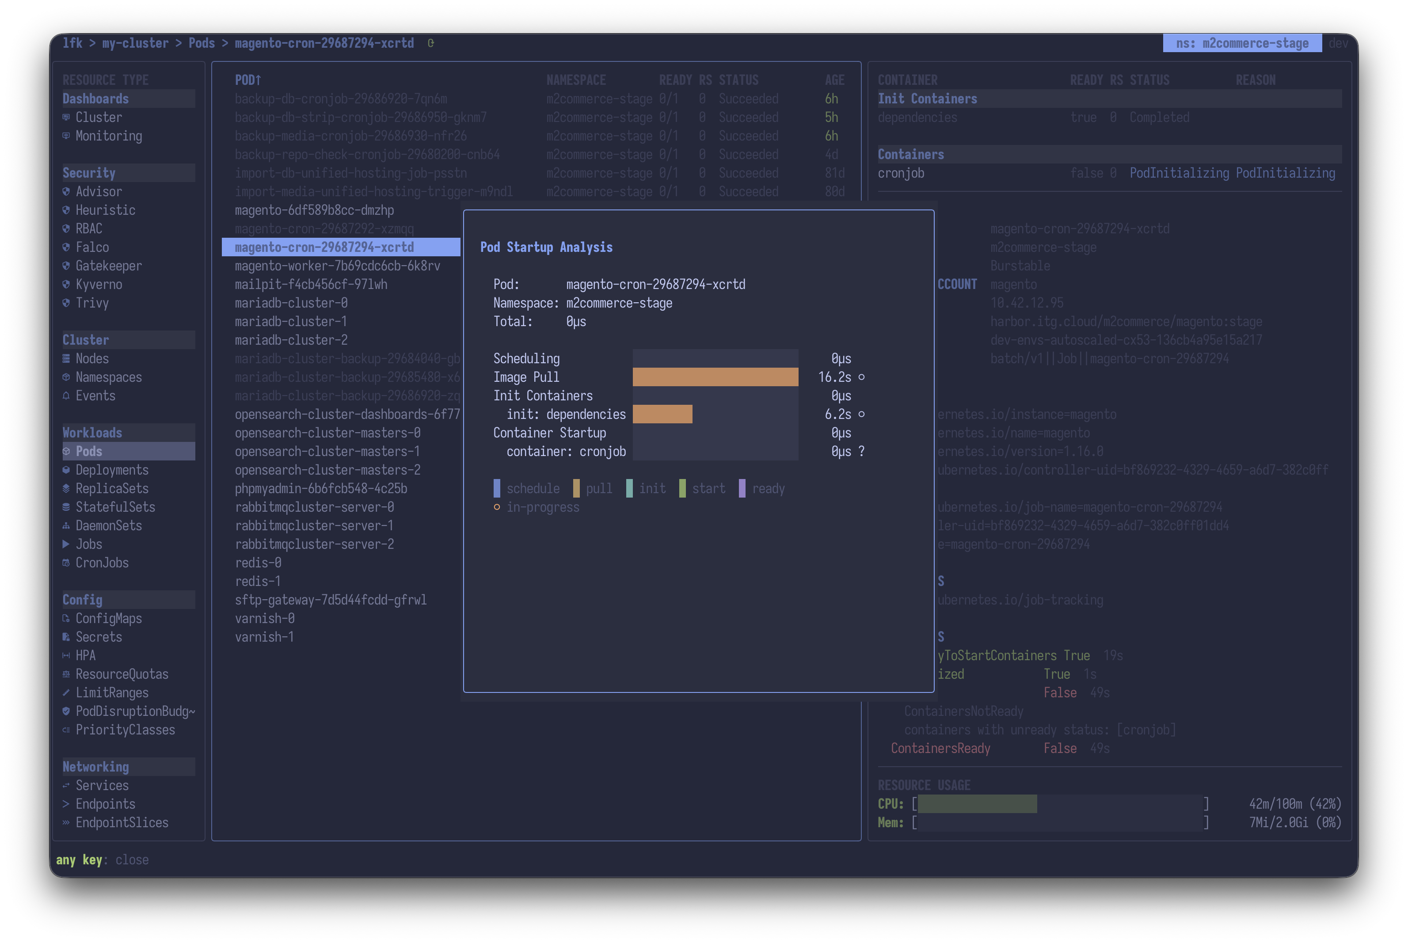
Task: Click the Jobs play icon
Action: tap(66, 544)
